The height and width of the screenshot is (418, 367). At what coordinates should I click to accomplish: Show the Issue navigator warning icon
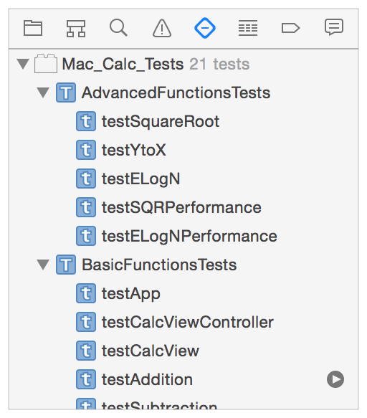tap(162, 28)
